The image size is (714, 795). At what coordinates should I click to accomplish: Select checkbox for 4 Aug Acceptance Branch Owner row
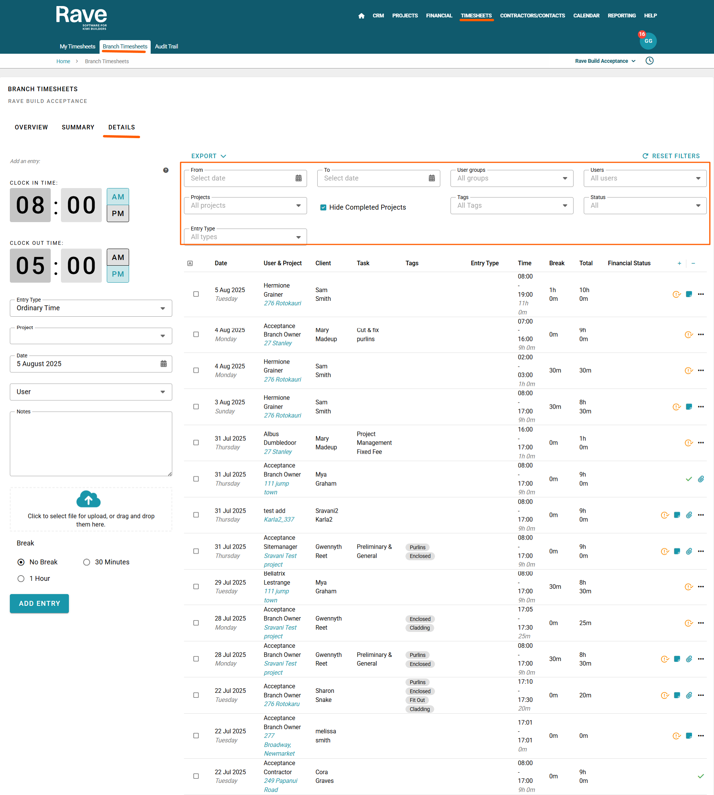(196, 335)
